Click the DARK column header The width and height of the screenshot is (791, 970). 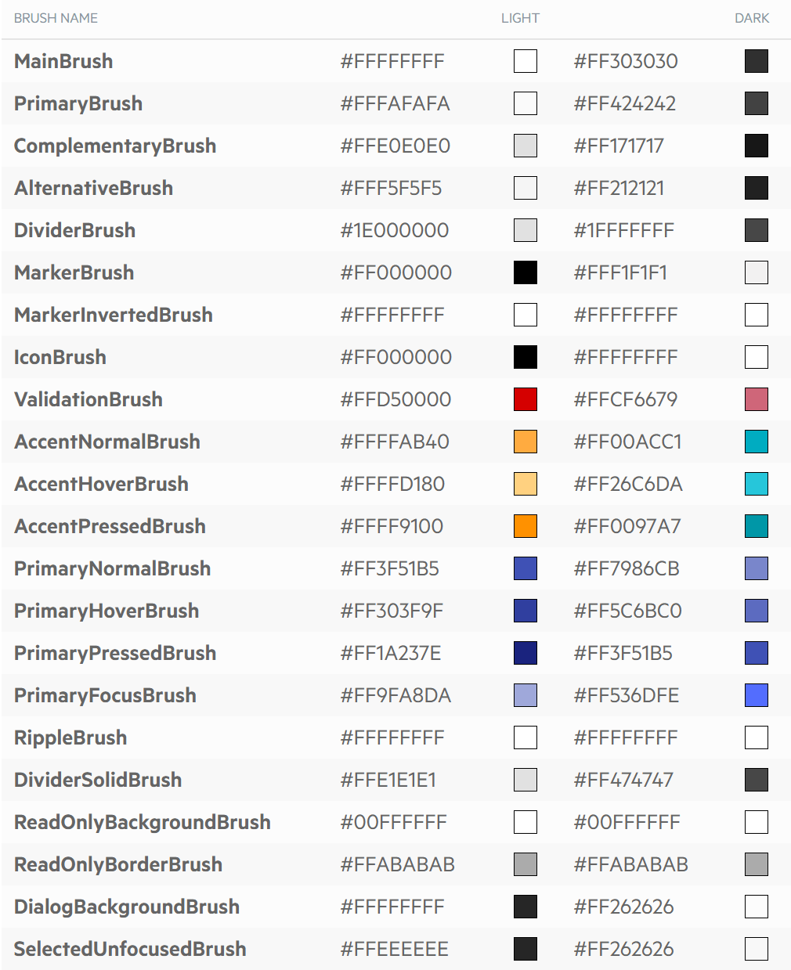click(x=752, y=18)
